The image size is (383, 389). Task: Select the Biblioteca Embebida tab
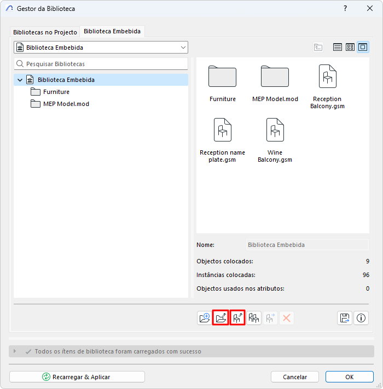pyautogui.click(x=112, y=31)
